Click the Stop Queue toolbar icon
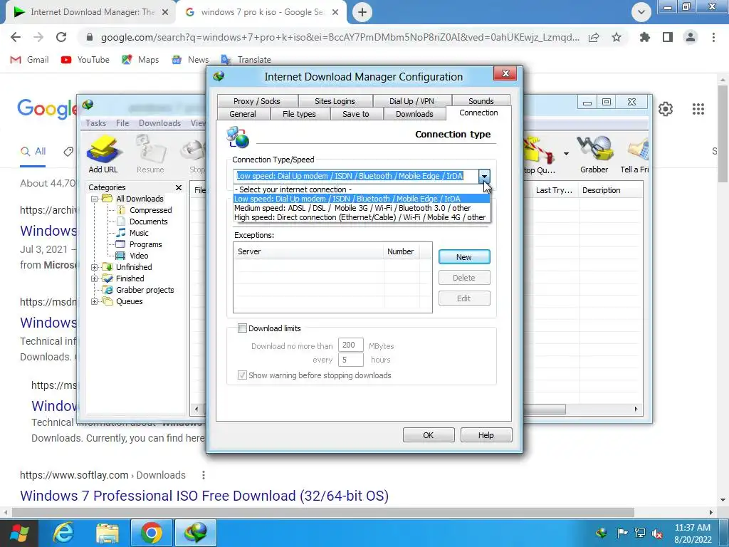Viewport: 729px width, 547px height. click(x=539, y=154)
